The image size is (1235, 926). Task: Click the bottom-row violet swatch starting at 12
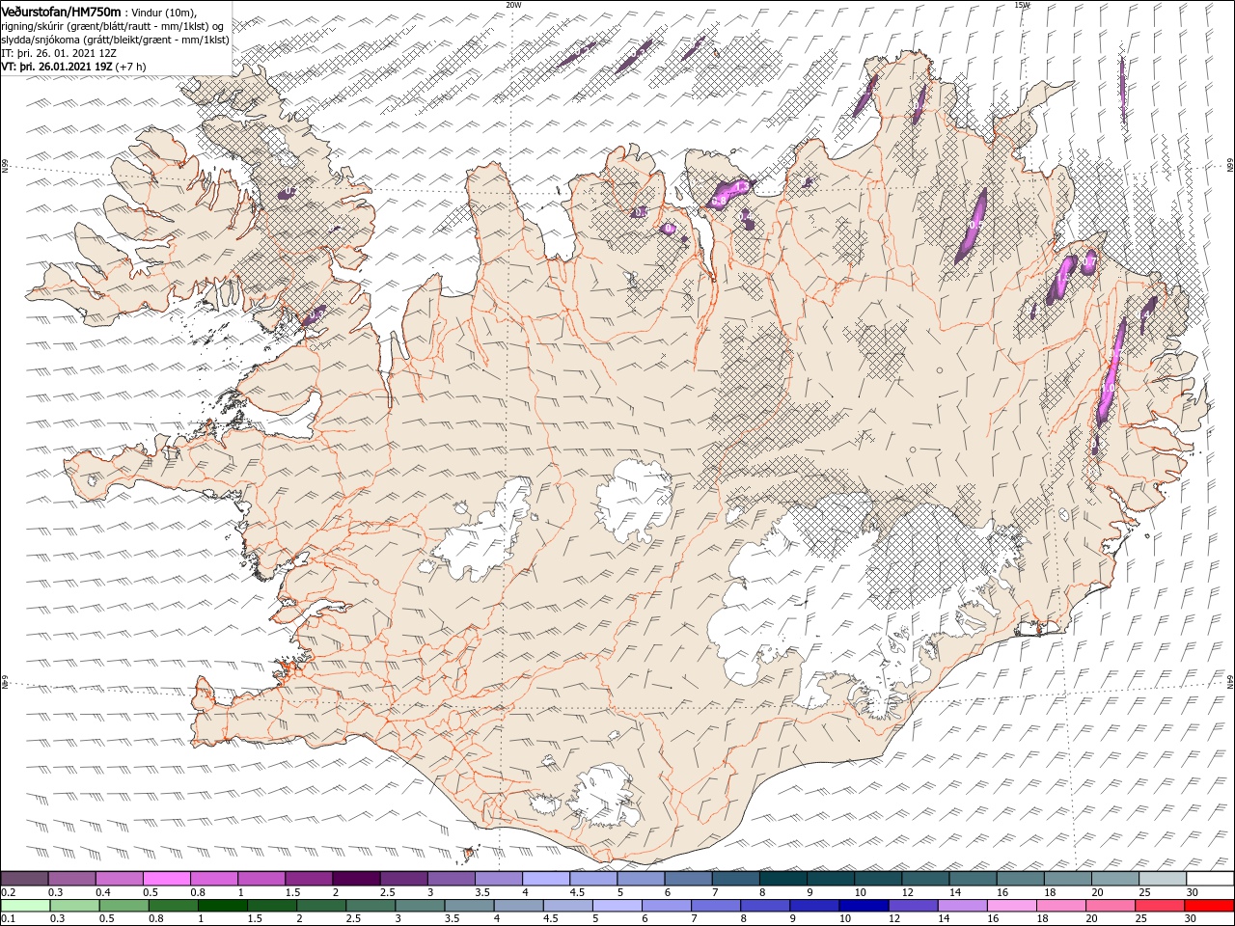[912, 906]
